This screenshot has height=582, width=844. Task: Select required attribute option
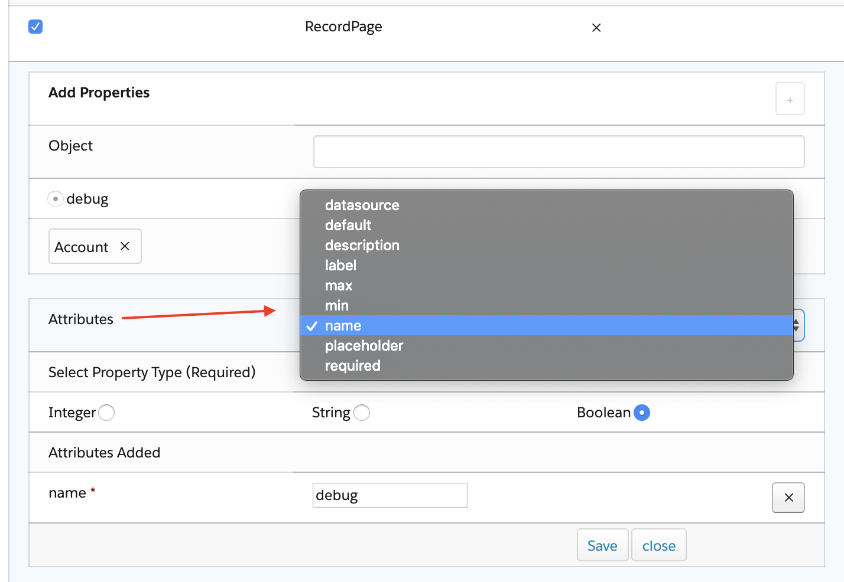tap(352, 366)
